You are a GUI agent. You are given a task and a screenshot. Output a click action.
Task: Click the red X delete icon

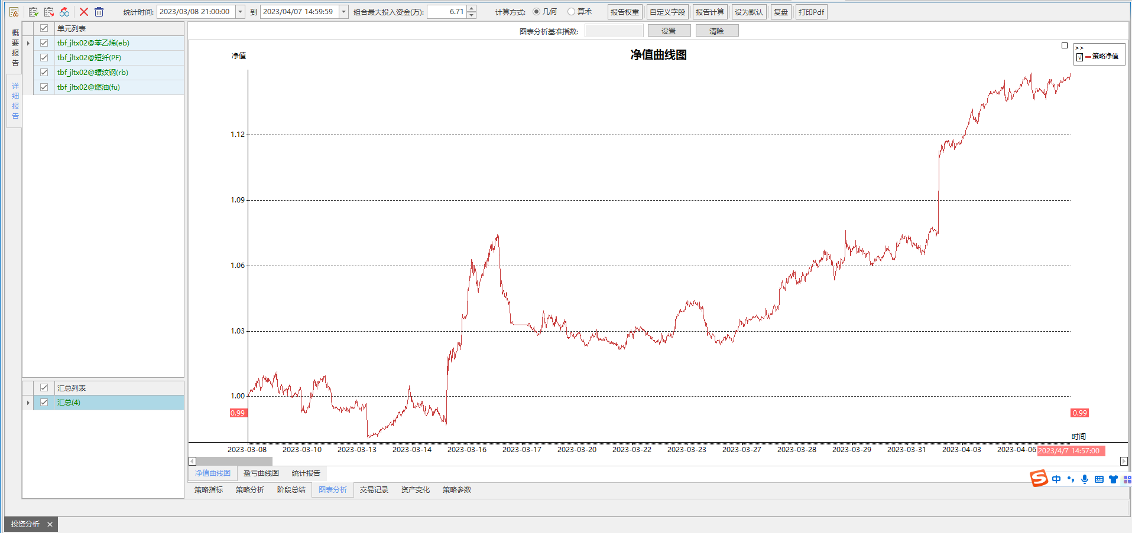[84, 12]
